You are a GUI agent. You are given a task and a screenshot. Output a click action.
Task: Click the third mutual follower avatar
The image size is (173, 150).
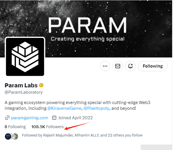[x=16, y=136]
